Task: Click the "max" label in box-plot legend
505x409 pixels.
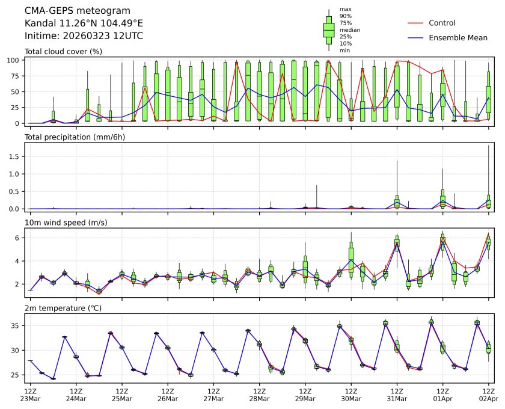Action: tap(345, 9)
